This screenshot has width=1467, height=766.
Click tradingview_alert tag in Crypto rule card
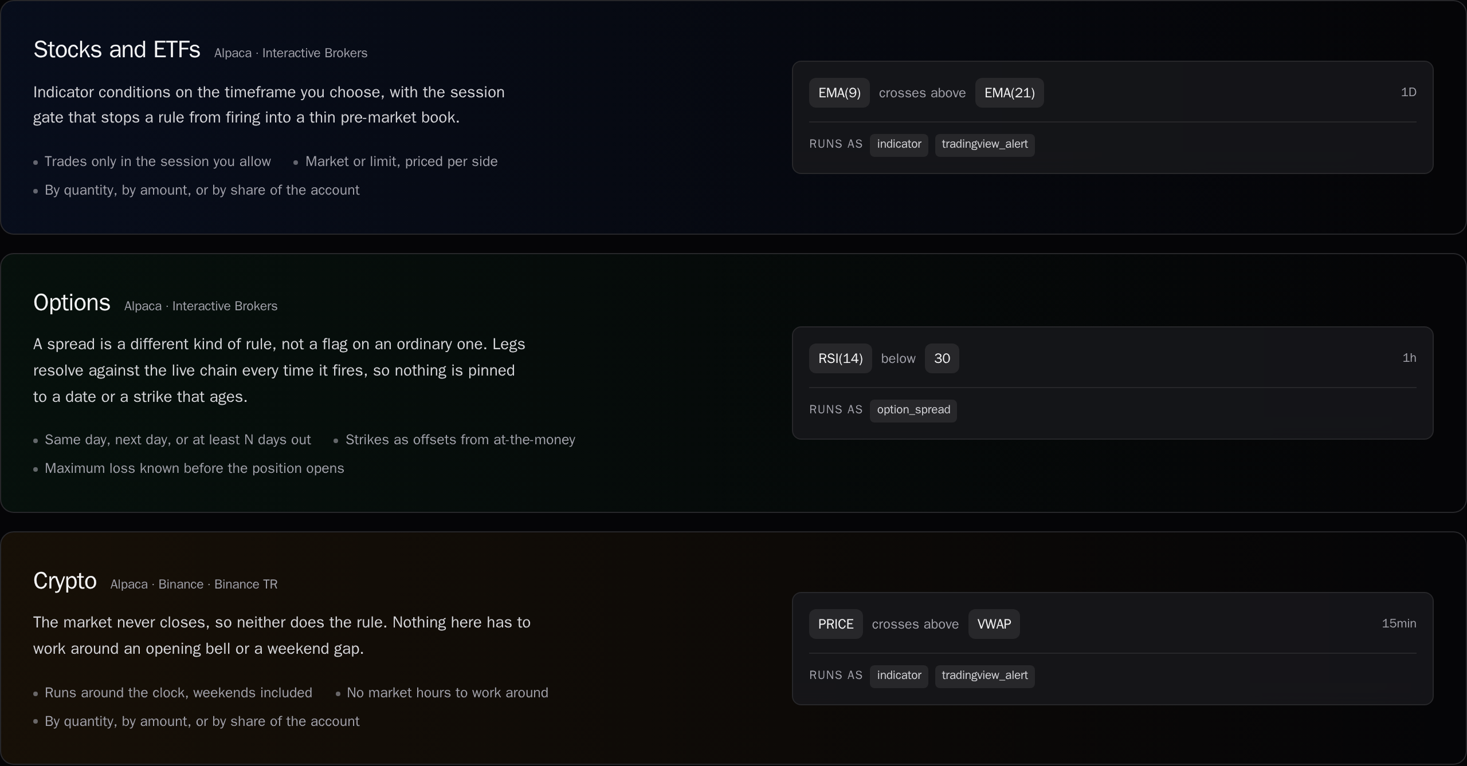point(985,676)
